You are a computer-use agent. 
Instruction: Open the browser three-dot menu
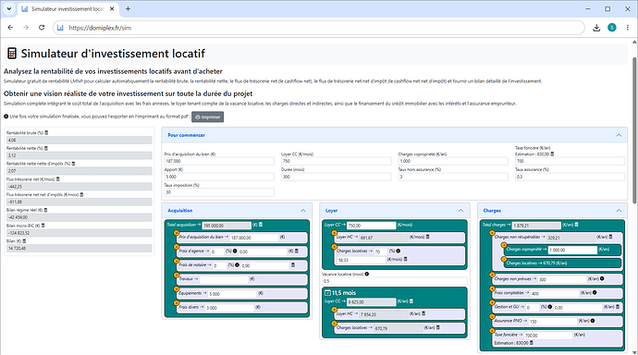coord(628,28)
